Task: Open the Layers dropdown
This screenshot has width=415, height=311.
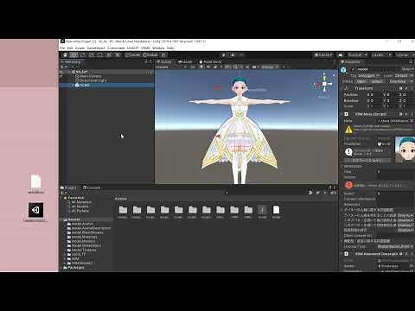Action: [380, 54]
